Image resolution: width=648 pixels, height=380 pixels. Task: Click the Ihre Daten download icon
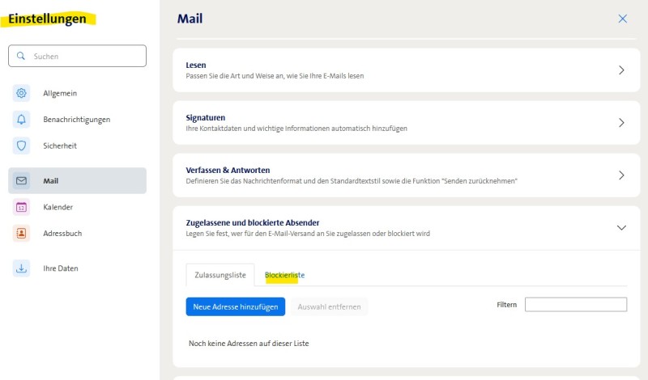click(22, 268)
